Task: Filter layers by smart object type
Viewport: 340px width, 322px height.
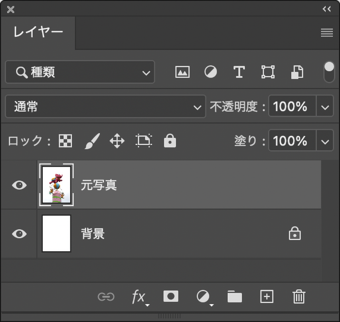Action: pyautogui.click(x=297, y=72)
